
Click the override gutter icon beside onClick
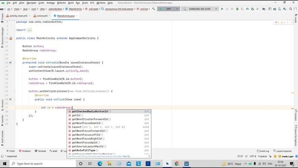(10, 99)
